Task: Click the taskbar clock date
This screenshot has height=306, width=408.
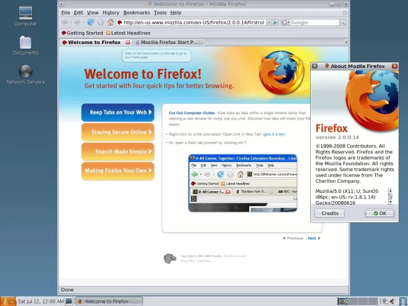Action: tap(41, 302)
